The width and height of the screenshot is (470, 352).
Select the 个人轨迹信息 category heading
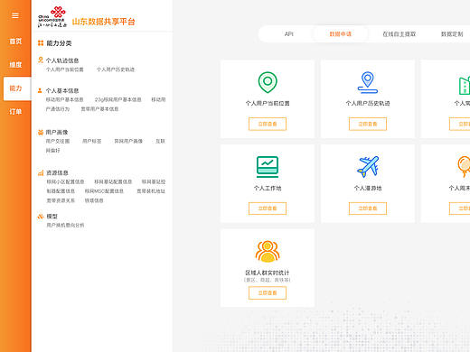point(62,60)
